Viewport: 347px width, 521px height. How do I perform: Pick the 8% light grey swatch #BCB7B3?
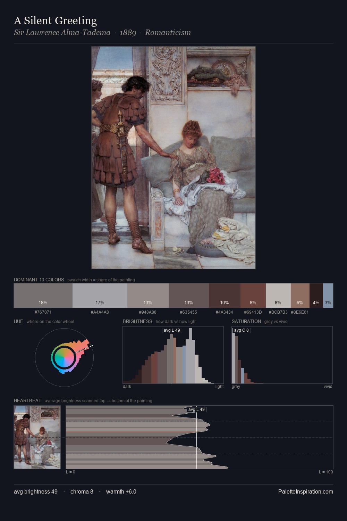click(278, 296)
